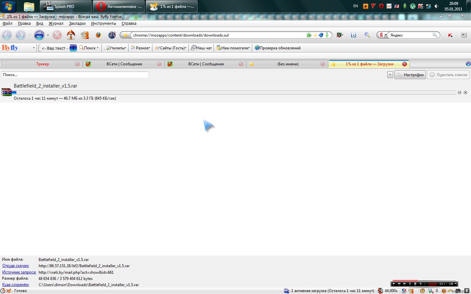Open the reload button dropdown arrow
This screenshot has width=471, height=294.
48,35
